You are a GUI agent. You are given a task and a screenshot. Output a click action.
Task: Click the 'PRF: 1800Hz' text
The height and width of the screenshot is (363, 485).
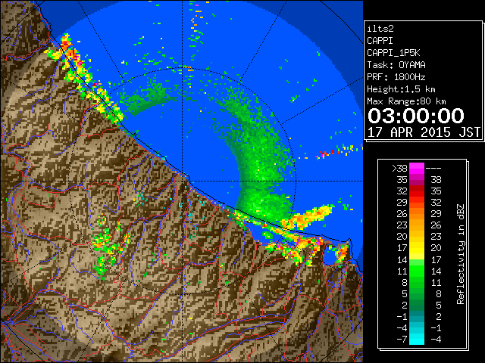(396, 77)
